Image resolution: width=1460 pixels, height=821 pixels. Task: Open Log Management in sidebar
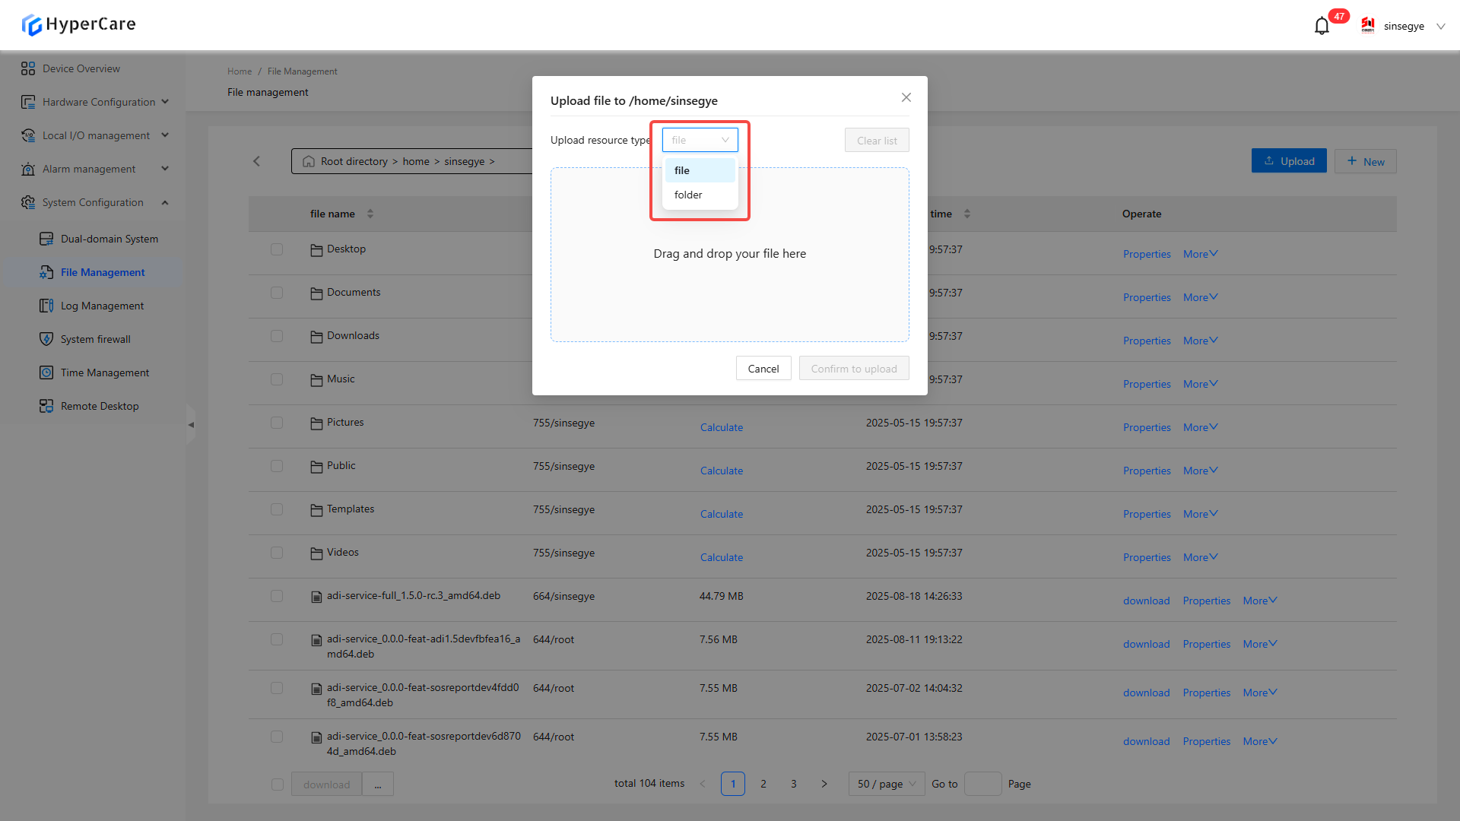tap(102, 306)
